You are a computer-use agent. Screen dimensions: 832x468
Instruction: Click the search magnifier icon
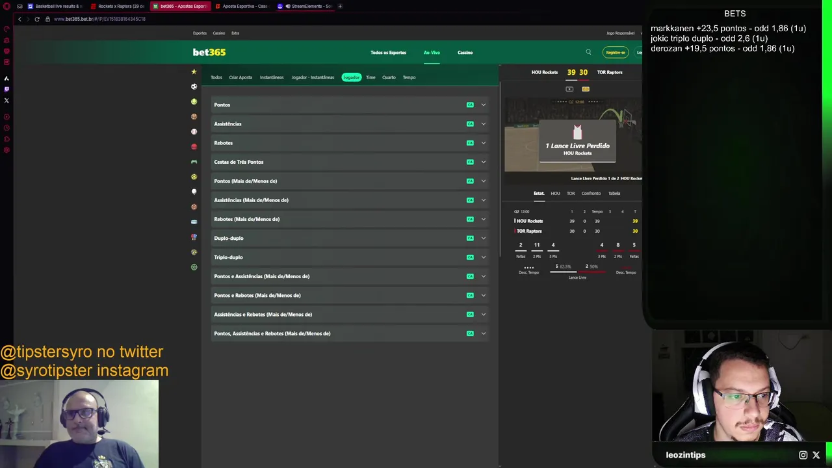[x=588, y=52]
